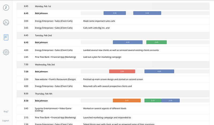Click the Logout link

coord(6,120)
